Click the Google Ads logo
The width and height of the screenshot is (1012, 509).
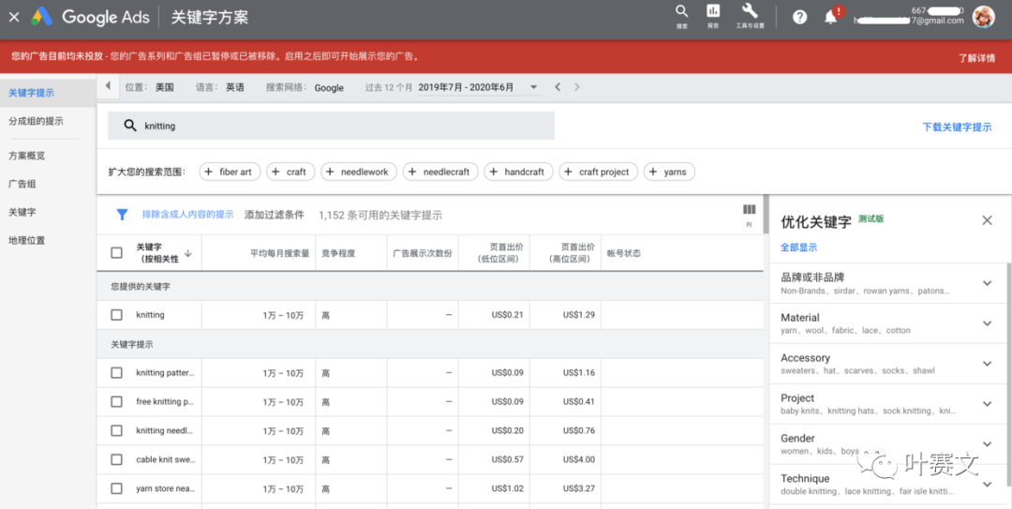point(90,17)
